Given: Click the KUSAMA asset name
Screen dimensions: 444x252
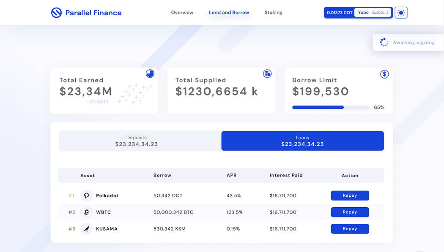Looking at the screenshot, I should coord(107,229).
